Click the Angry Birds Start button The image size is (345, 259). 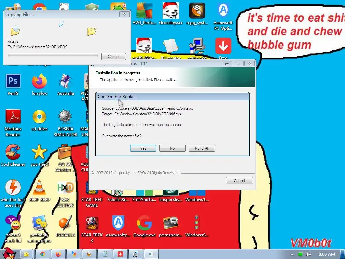(8, 253)
